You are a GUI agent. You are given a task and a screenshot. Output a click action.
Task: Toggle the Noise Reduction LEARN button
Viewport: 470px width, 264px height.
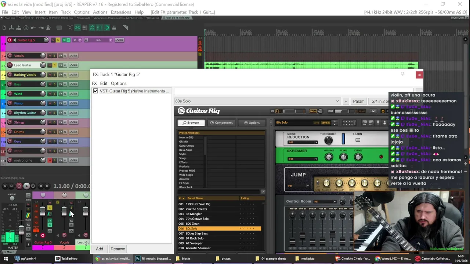(x=358, y=140)
